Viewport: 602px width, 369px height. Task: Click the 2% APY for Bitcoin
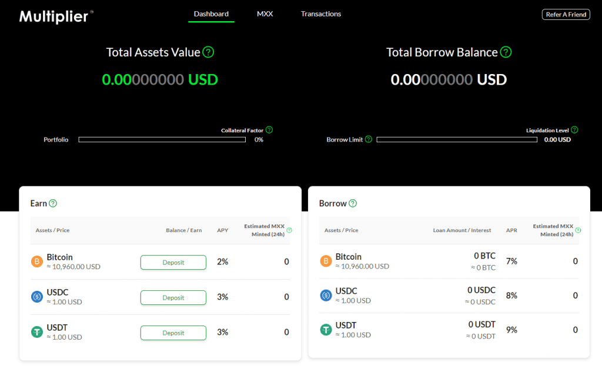point(223,261)
